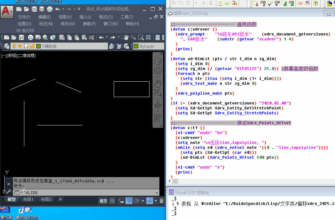
Task: Click the Block Editor icon
Action: point(92,38)
